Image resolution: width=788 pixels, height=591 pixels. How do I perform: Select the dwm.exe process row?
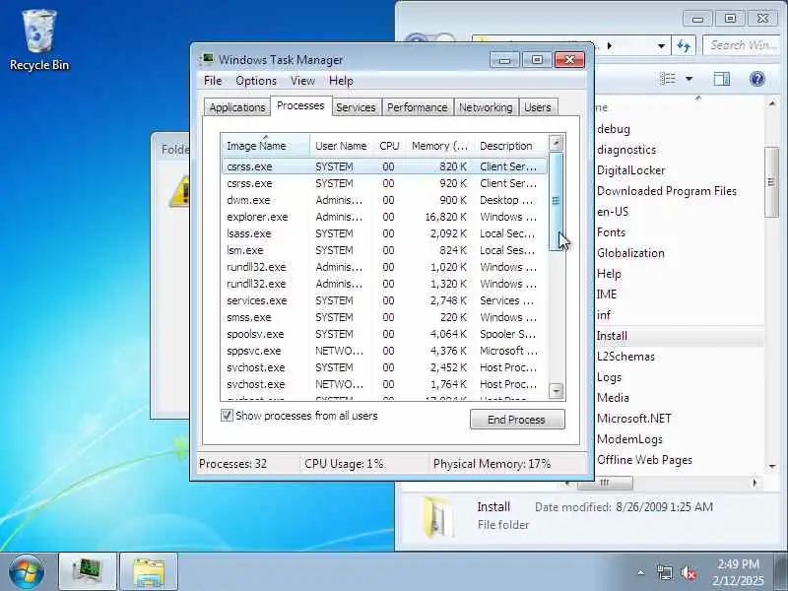pos(384,200)
